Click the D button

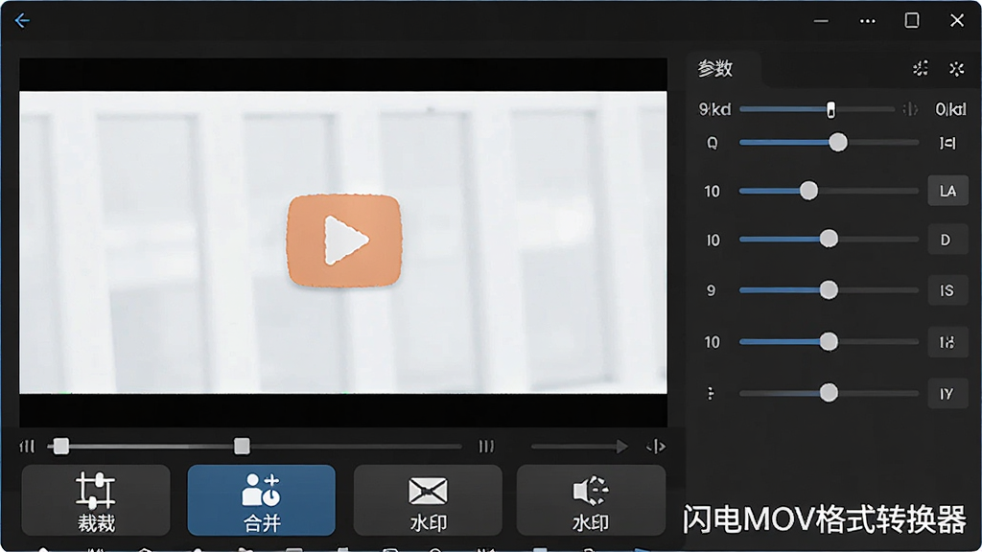click(947, 240)
